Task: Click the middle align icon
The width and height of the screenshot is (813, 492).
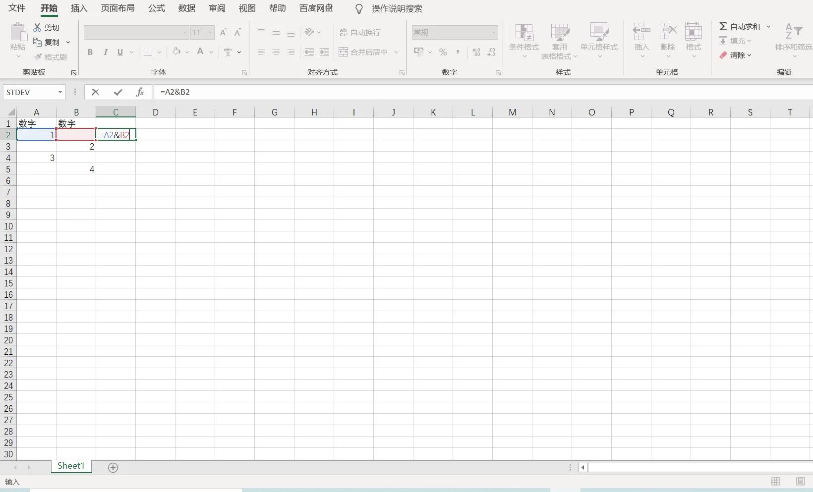Action: [276, 32]
